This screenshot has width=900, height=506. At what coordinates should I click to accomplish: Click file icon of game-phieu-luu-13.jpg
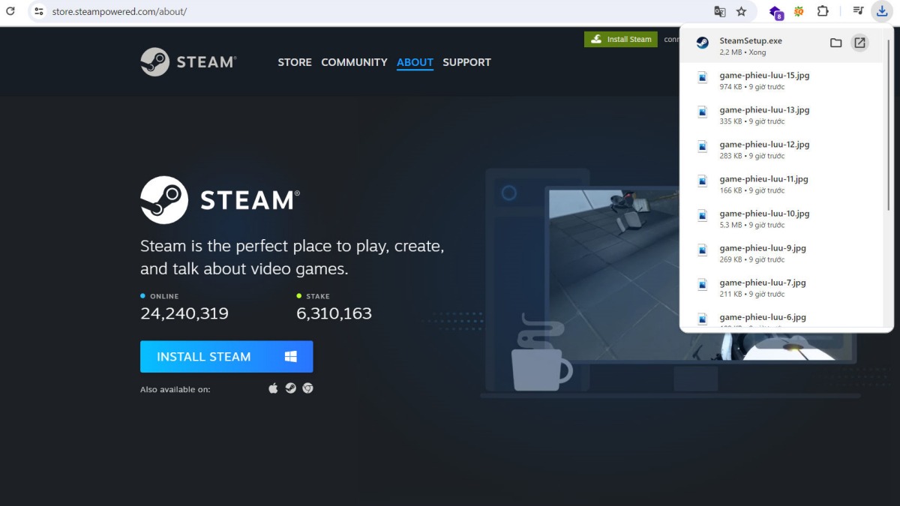[702, 112]
